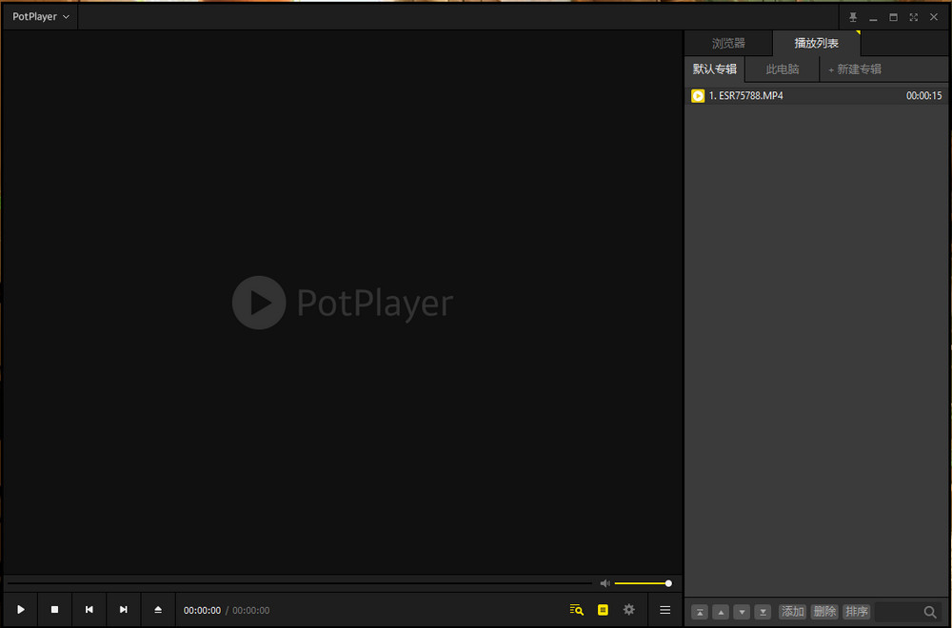
Task: Click the large PotPlayer logo play circle
Action: tap(259, 303)
